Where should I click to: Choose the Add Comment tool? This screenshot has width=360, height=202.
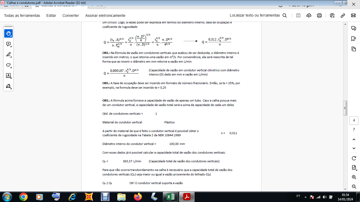point(8,44)
